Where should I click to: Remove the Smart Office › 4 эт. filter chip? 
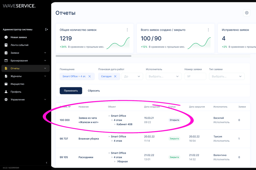90,76
